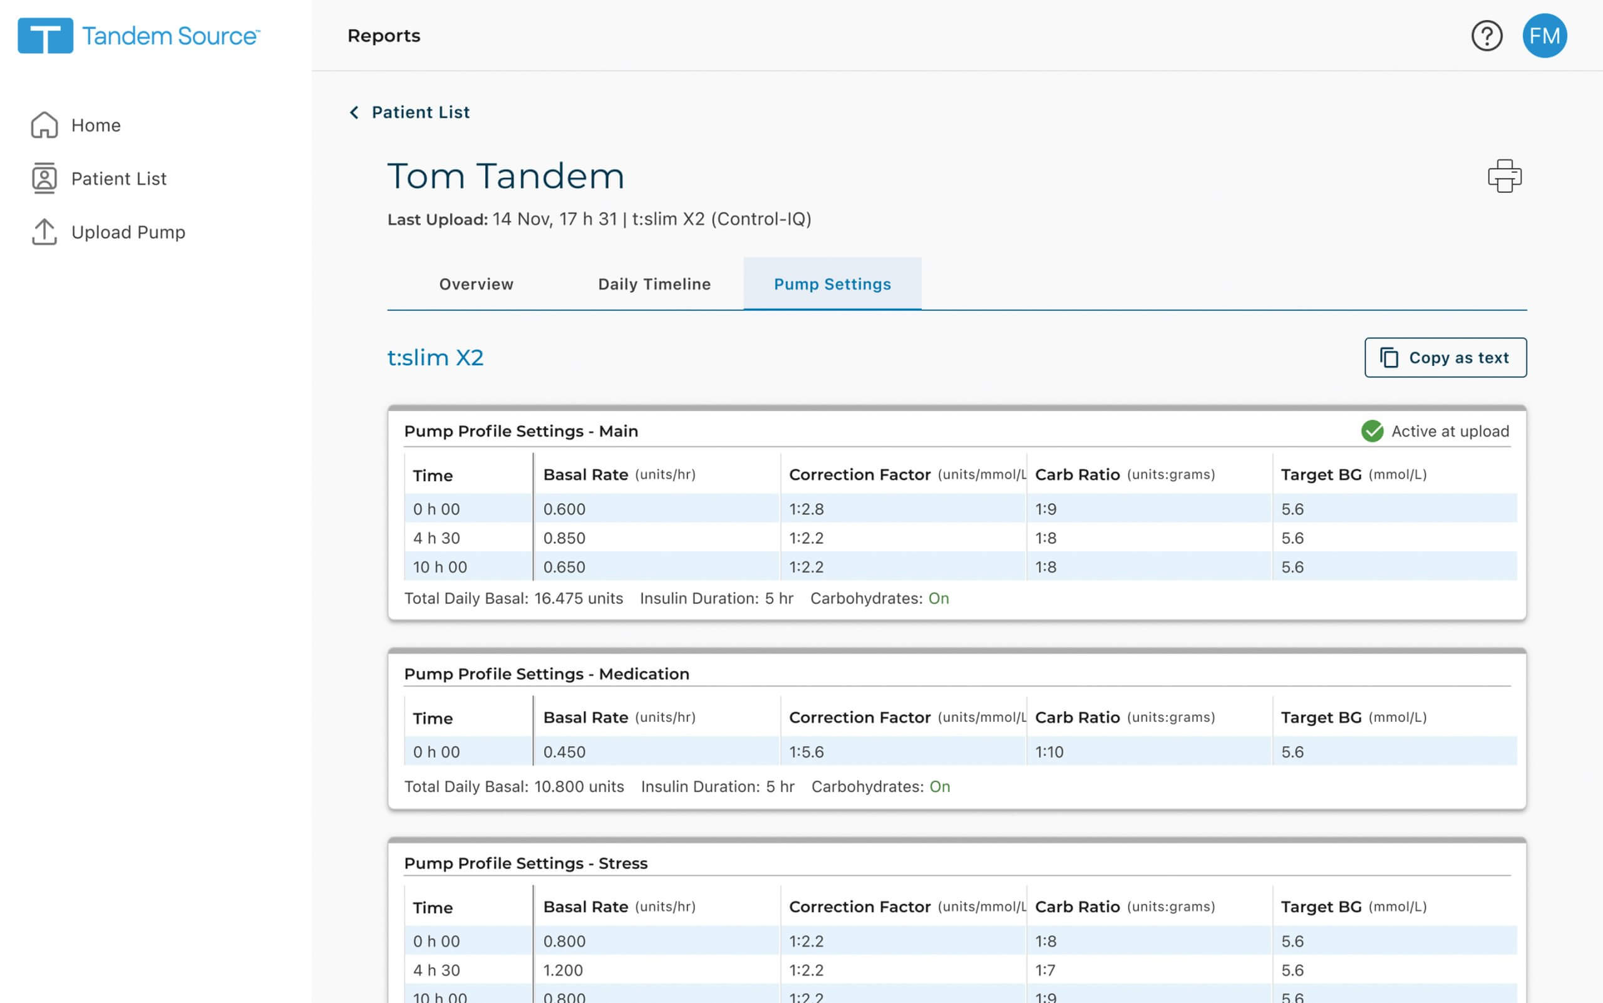This screenshot has width=1603, height=1003.
Task: Switch to the Daily Timeline tab
Action: click(x=654, y=284)
